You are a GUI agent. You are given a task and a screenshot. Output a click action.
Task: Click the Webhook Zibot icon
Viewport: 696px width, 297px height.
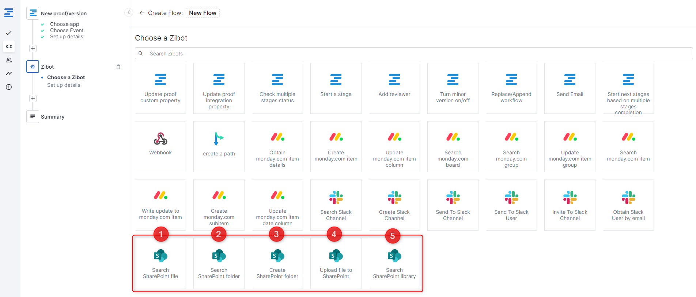tap(160, 139)
